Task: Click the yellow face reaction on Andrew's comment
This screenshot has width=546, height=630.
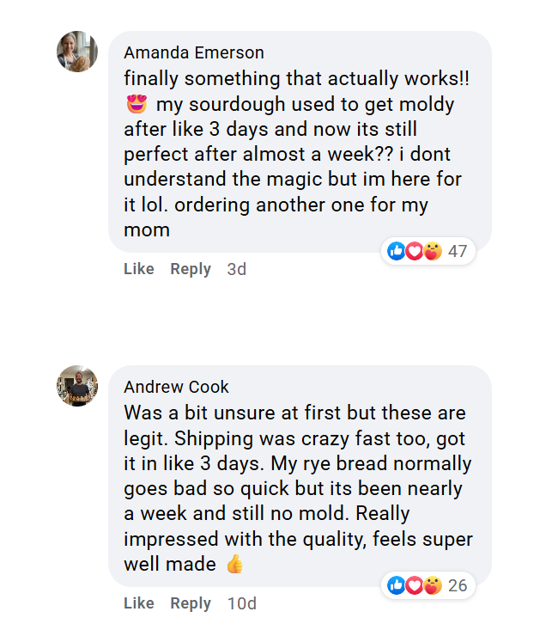Action: coord(433,585)
